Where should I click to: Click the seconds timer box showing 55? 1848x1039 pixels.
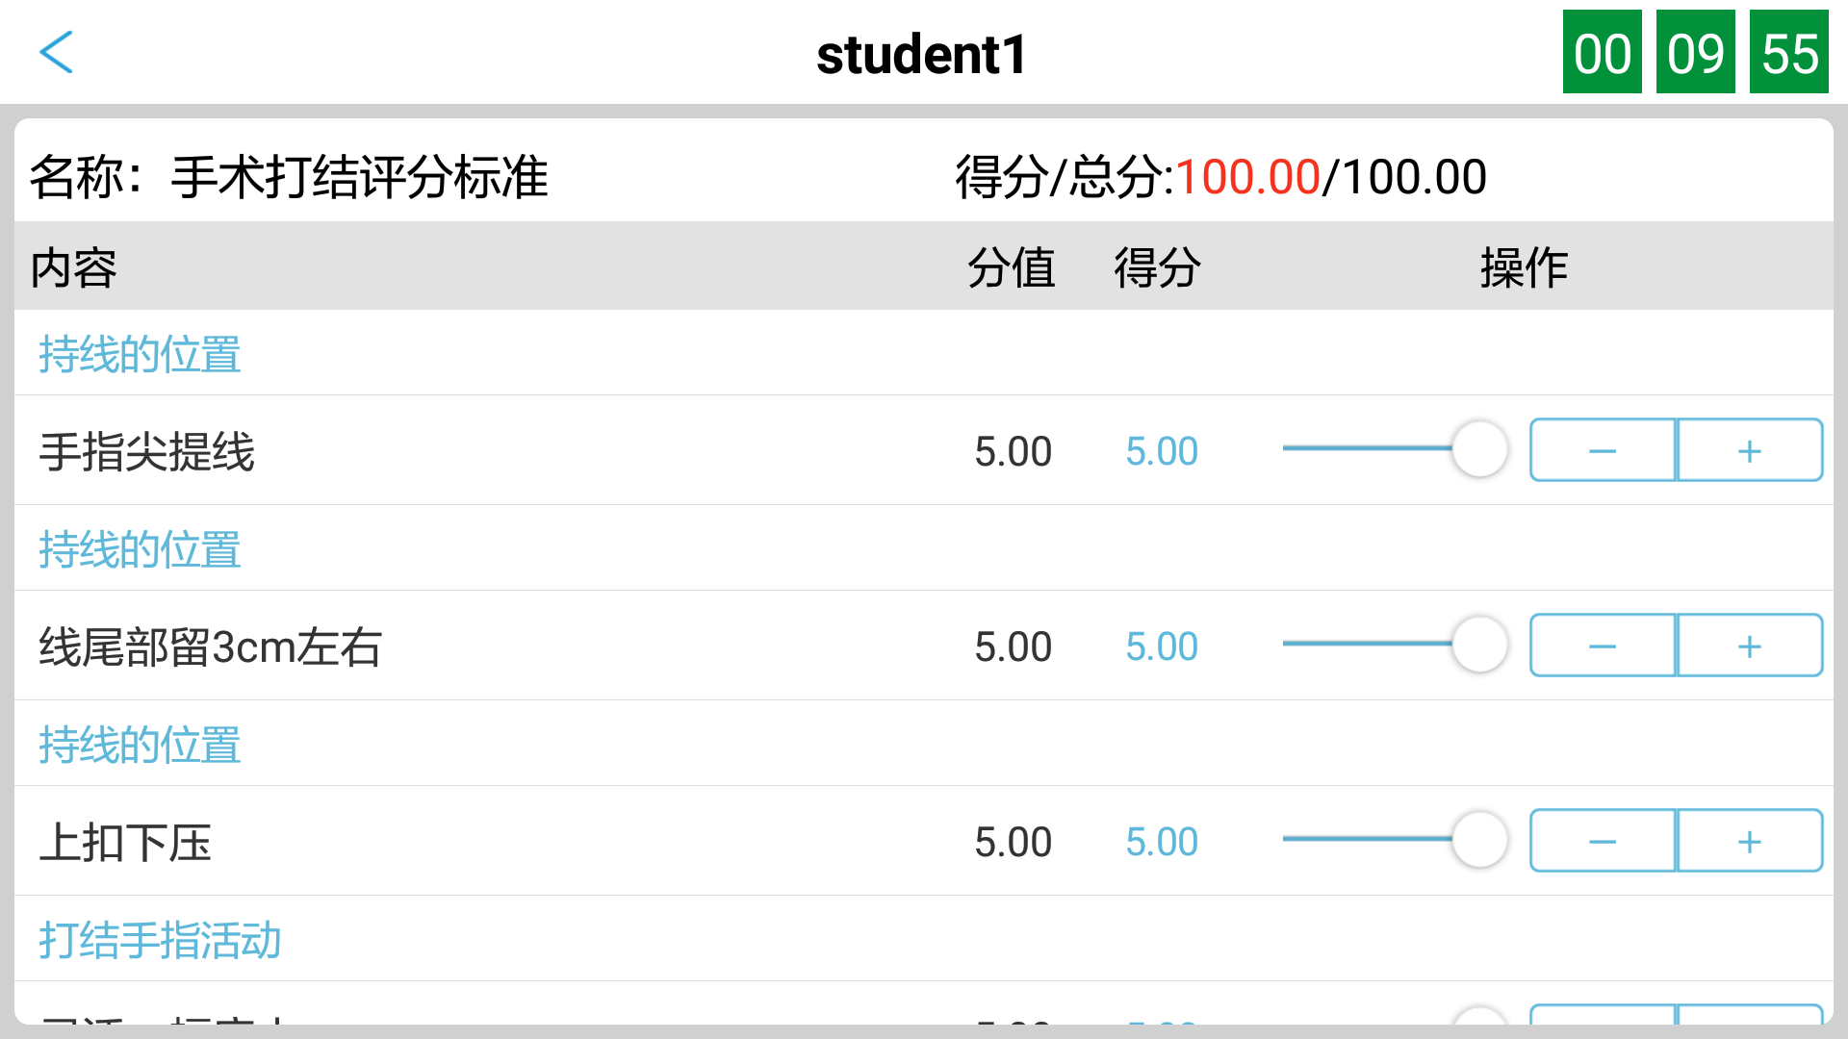click(1788, 53)
